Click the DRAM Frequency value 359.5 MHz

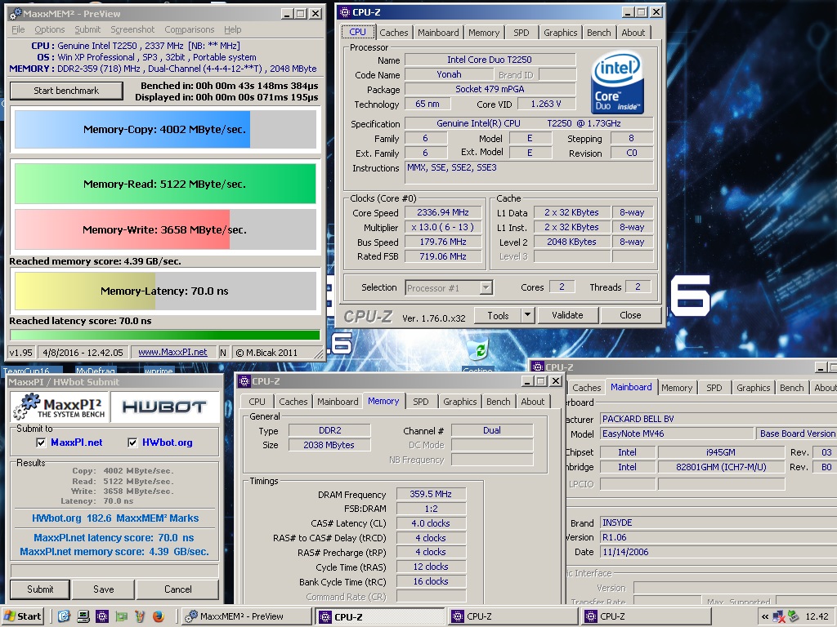pyautogui.click(x=431, y=494)
